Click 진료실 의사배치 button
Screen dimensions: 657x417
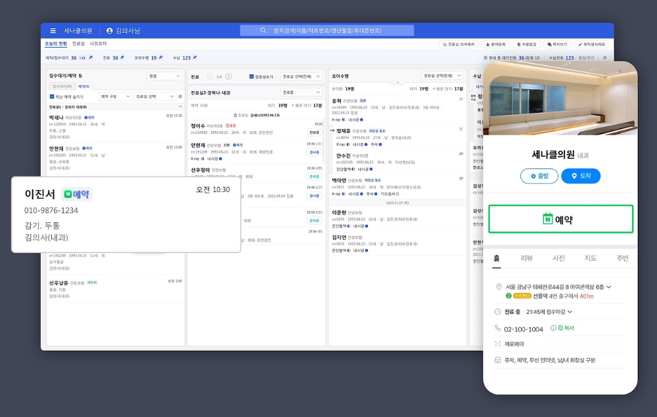pyautogui.click(x=459, y=44)
